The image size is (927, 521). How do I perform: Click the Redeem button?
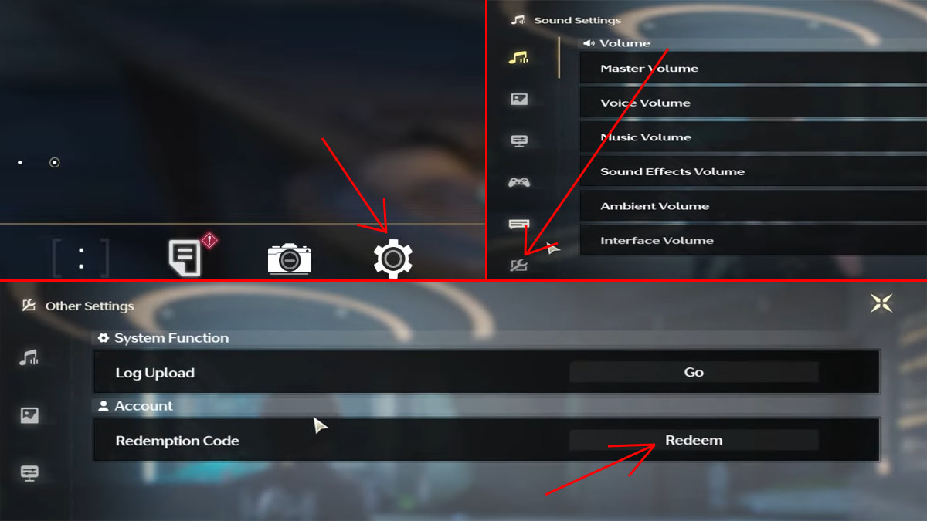click(x=694, y=440)
